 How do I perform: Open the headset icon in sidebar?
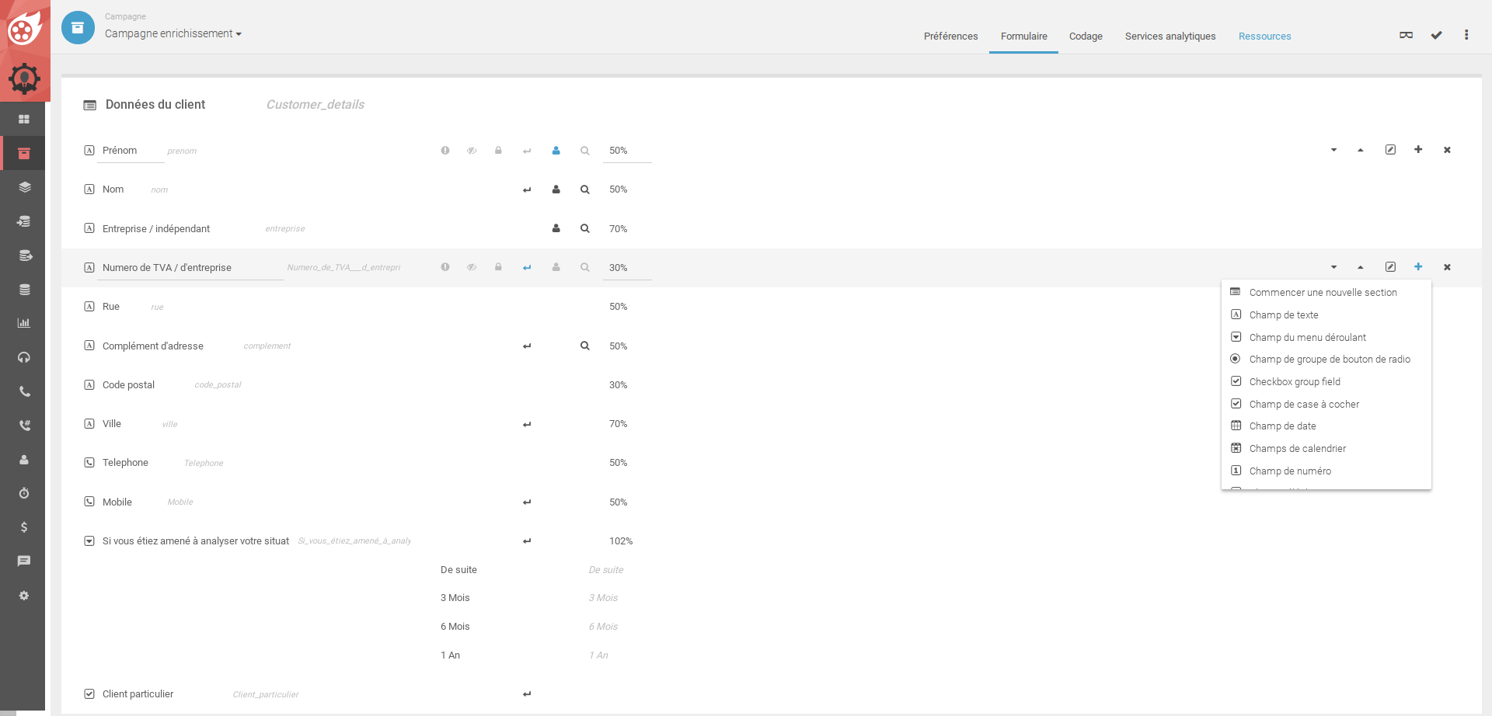coord(24,357)
